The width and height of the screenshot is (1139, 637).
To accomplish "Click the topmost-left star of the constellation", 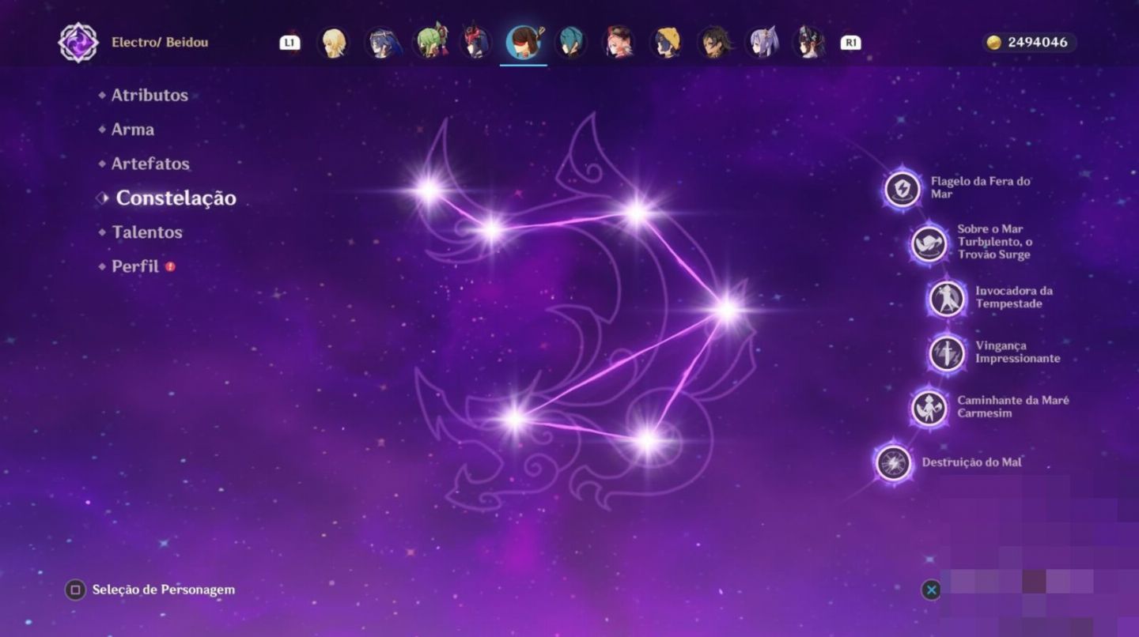I will click(x=429, y=190).
